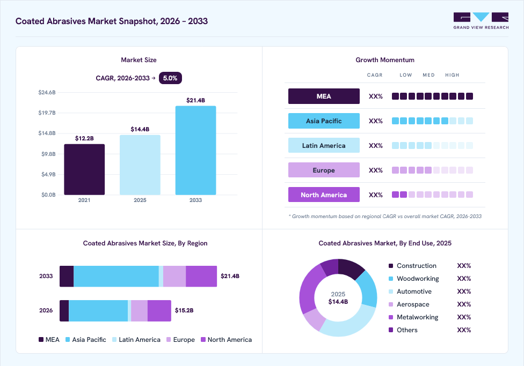
Task: Click the Construction XX% value
Action: click(464, 266)
